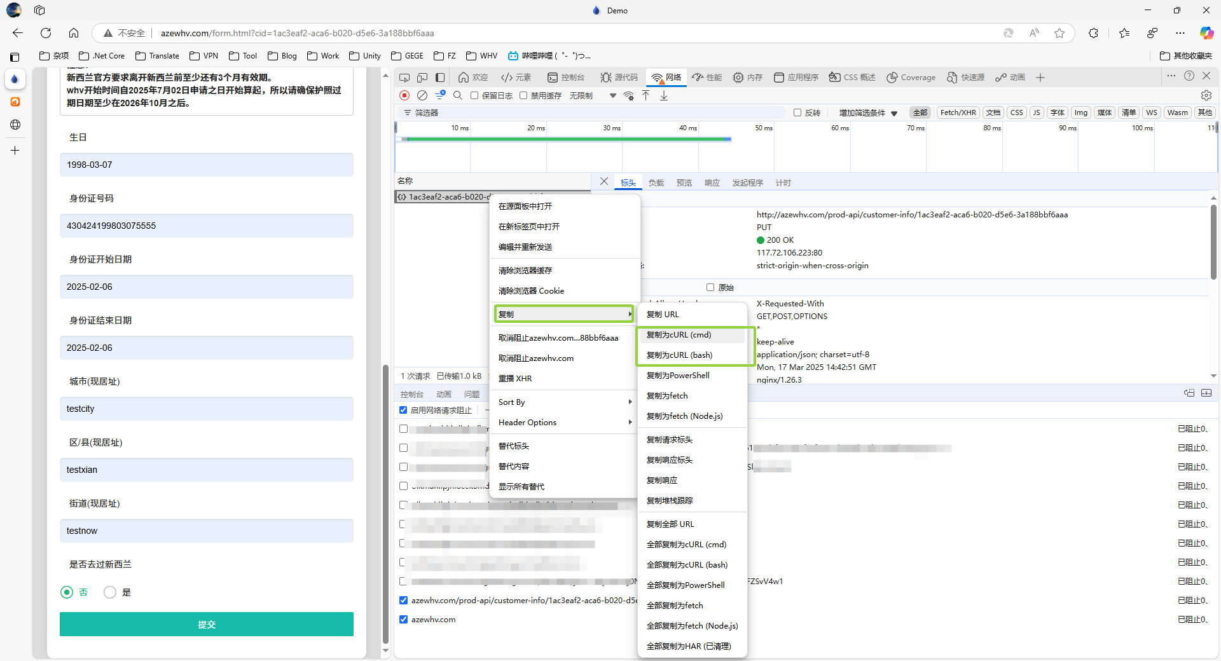Viewport: 1221px width, 661px height.
Task: Filter requests by Fetch/XHR
Action: coord(957,112)
